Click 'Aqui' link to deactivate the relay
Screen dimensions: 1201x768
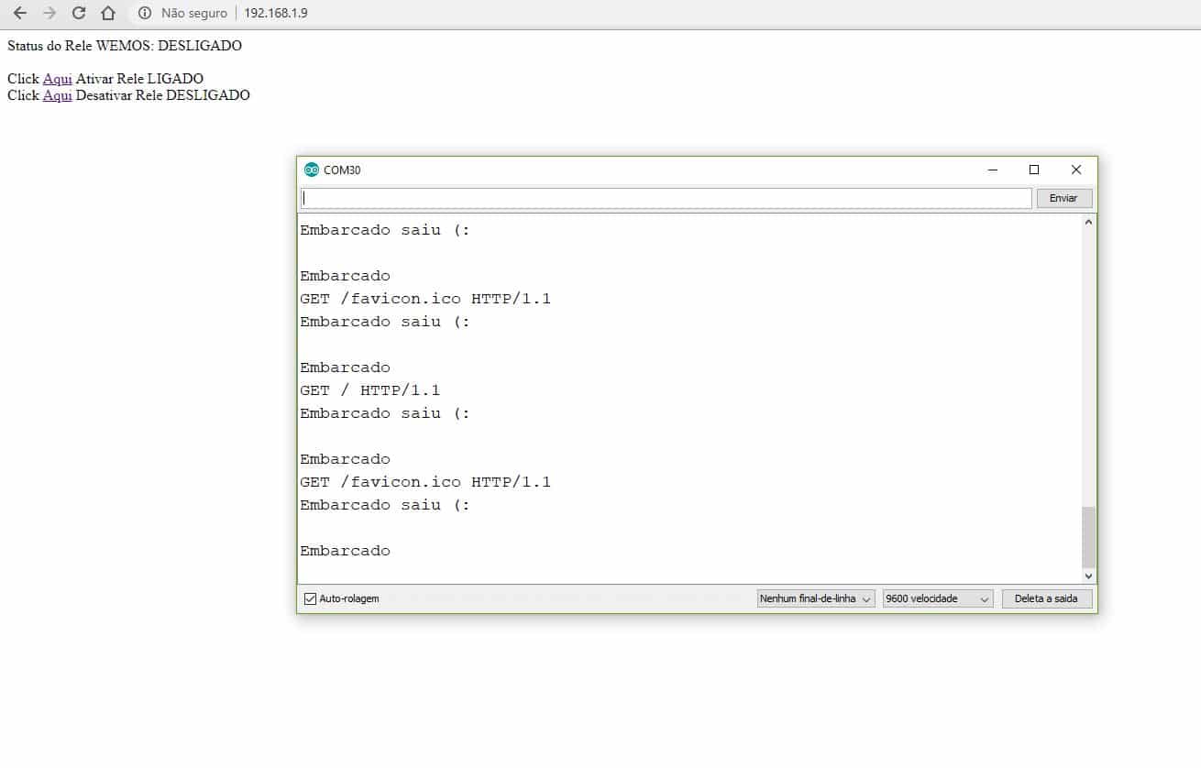pyautogui.click(x=57, y=95)
